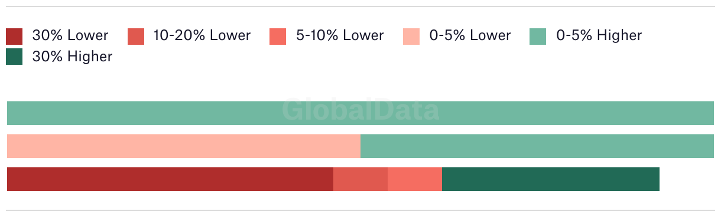Image resolution: width=721 pixels, height=218 pixels.
Task: Click the full-width green top bar
Action: pyautogui.click(x=360, y=113)
